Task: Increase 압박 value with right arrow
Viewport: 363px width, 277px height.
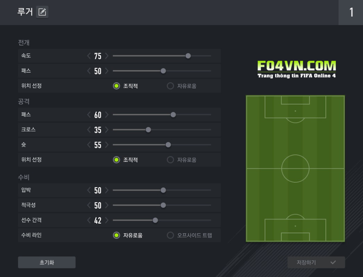Action: point(107,190)
